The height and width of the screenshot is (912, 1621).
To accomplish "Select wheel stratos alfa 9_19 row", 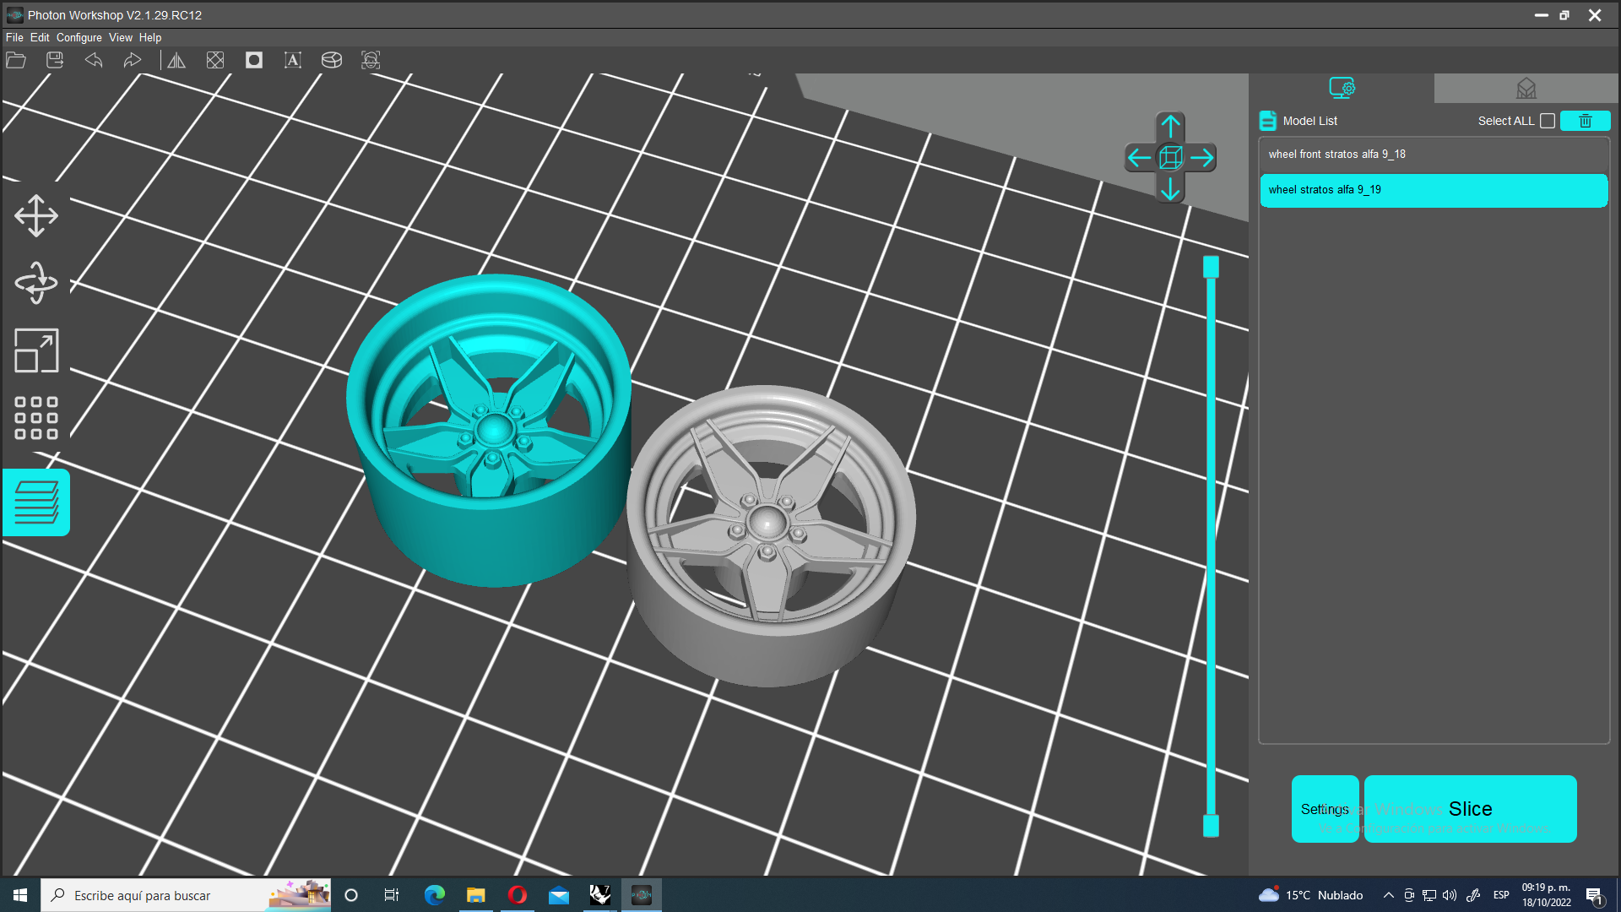I will [1434, 190].
